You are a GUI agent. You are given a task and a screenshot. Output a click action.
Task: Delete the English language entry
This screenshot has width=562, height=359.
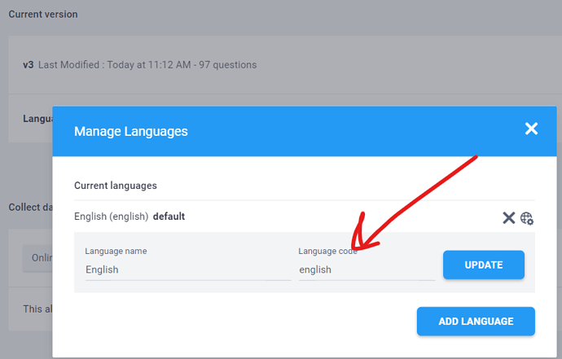point(508,217)
